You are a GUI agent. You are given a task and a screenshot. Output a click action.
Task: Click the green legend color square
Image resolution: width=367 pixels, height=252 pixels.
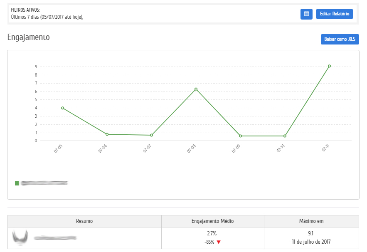click(17, 183)
